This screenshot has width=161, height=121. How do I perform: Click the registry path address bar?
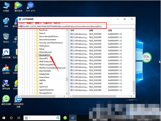77,27
